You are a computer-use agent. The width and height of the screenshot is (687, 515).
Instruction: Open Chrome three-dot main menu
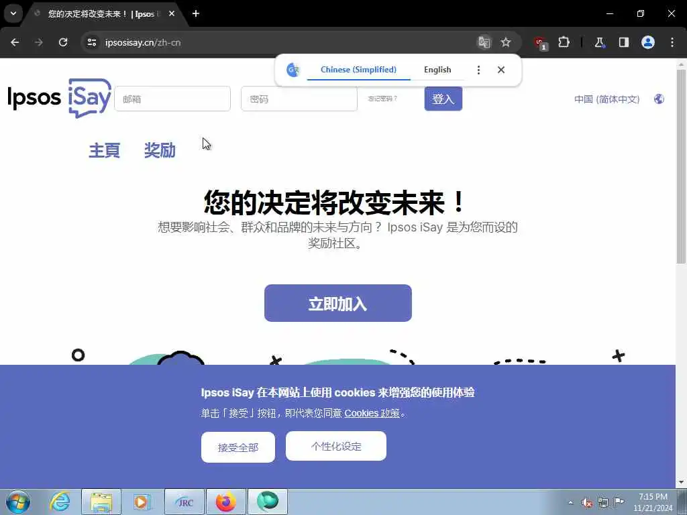pyautogui.click(x=672, y=42)
